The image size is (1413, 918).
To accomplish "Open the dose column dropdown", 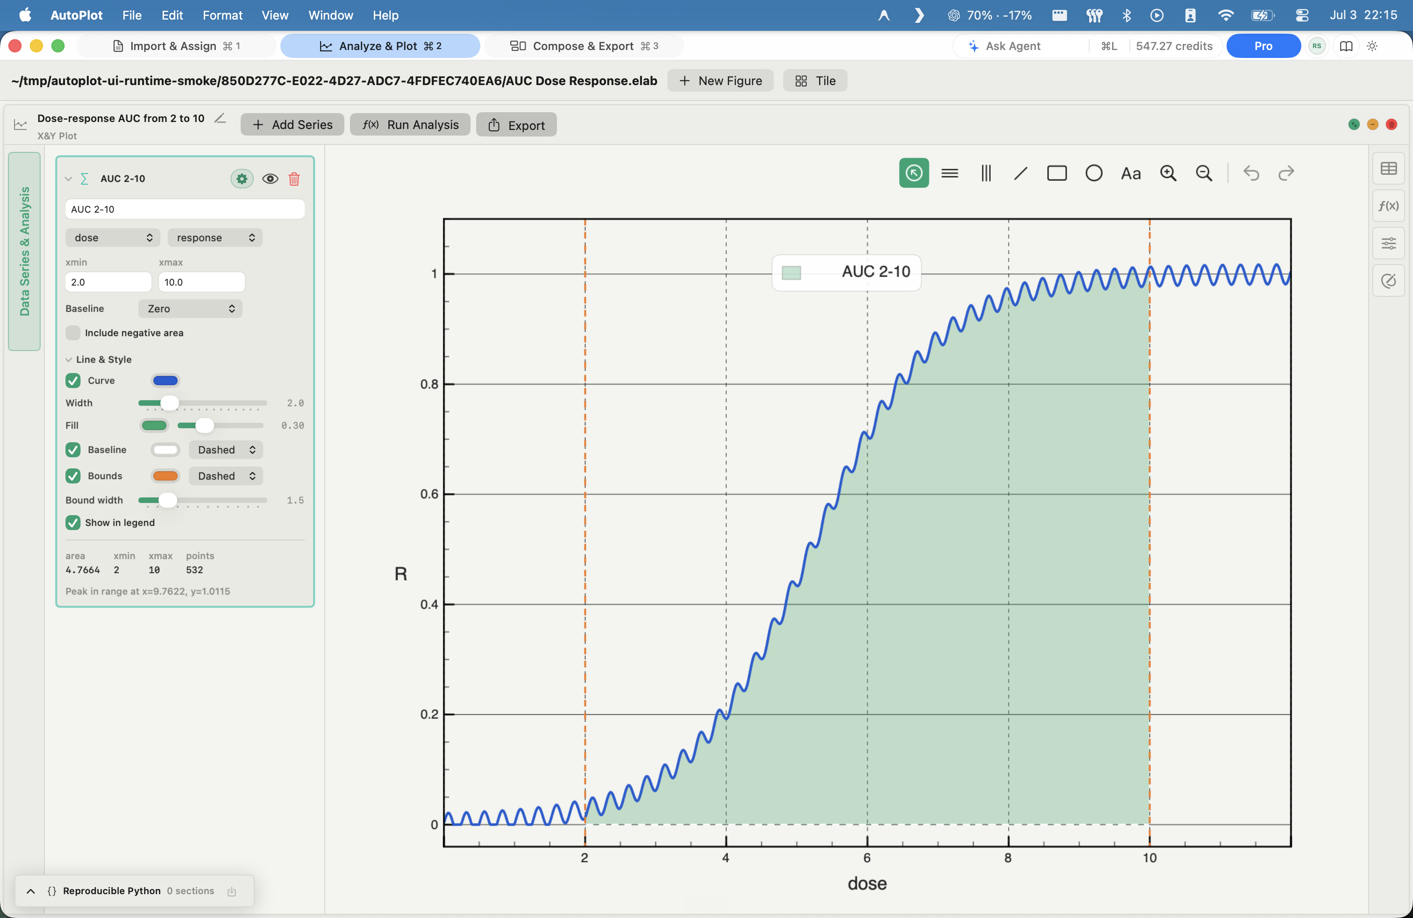I will [113, 237].
